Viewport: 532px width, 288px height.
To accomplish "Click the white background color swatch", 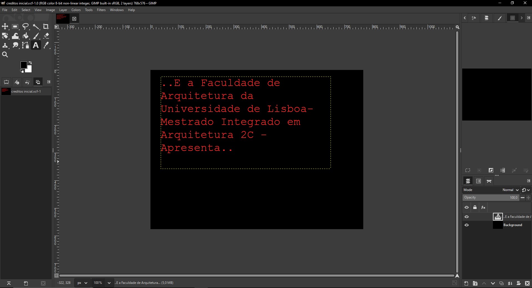I will coord(29,70).
